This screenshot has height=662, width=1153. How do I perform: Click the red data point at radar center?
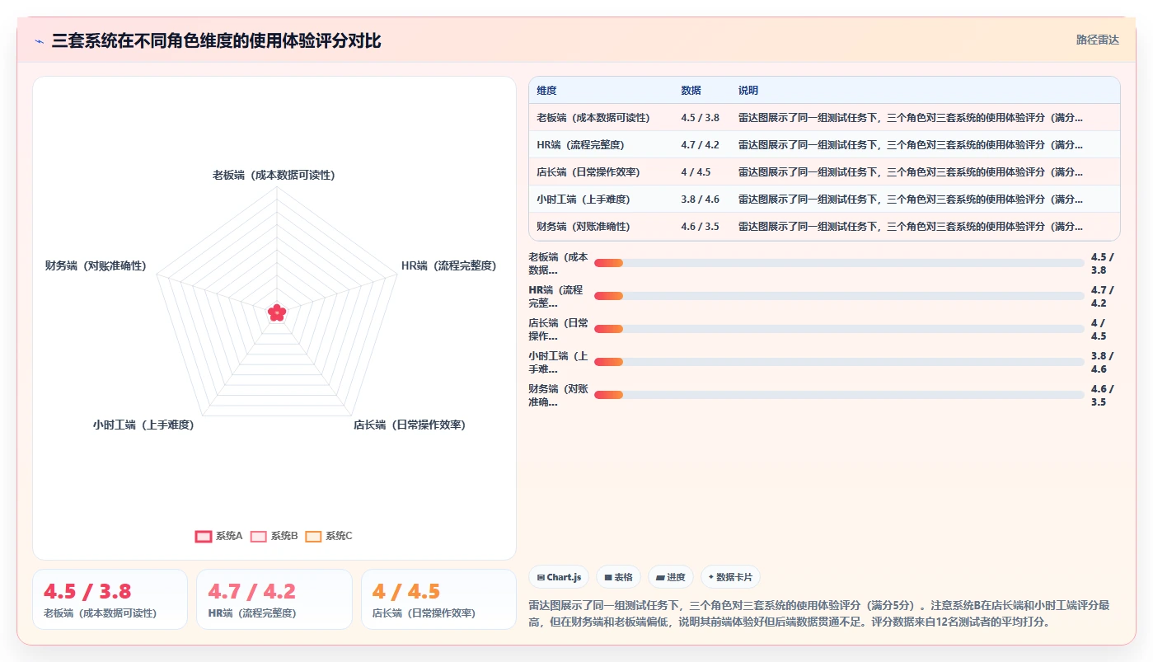click(277, 312)
